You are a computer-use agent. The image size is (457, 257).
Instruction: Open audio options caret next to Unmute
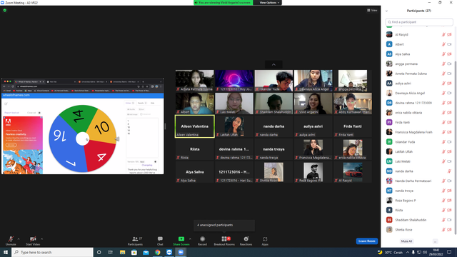pos(19,239)
